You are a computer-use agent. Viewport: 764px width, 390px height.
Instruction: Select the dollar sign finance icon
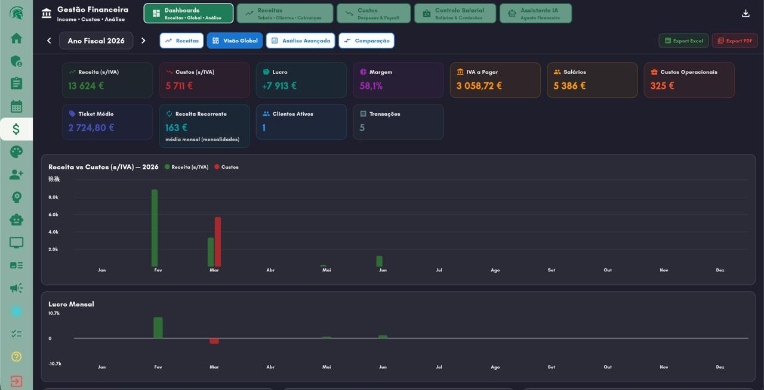tap(16, 129)
